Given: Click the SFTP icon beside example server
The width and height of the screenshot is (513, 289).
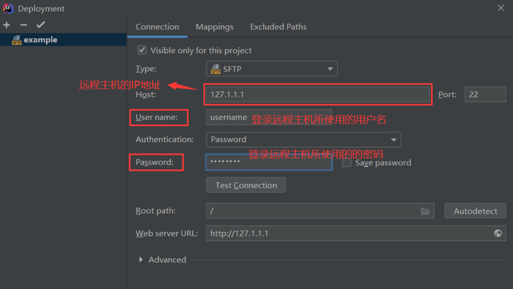Looking at the screenshot, I should click(16, 40).
